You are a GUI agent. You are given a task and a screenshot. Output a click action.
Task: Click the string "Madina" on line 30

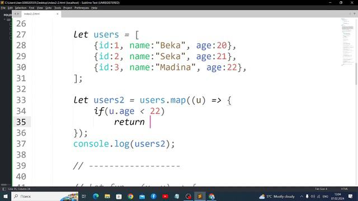(x=175, y=67)
